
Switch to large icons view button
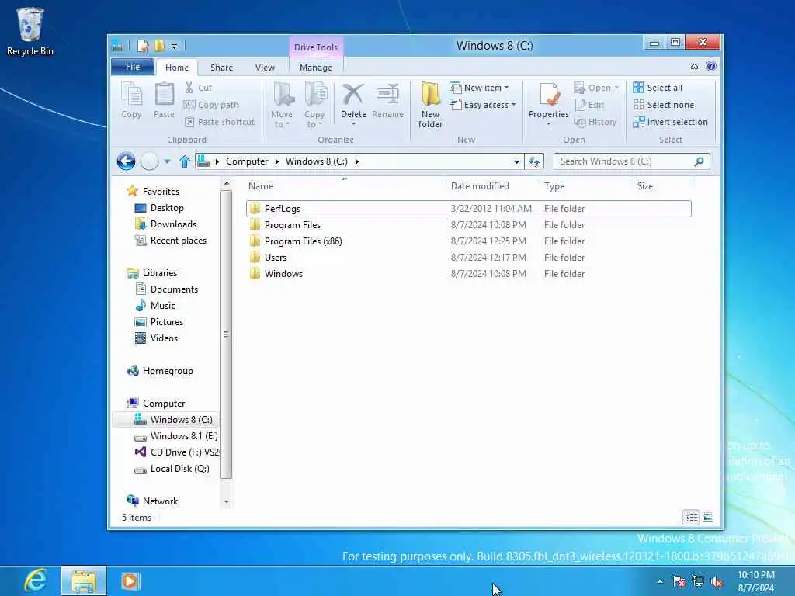[708, 517]
